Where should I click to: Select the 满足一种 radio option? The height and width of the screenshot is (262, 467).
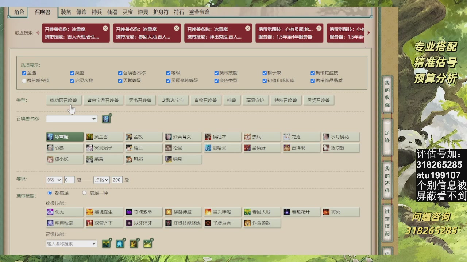coord(84,193)
